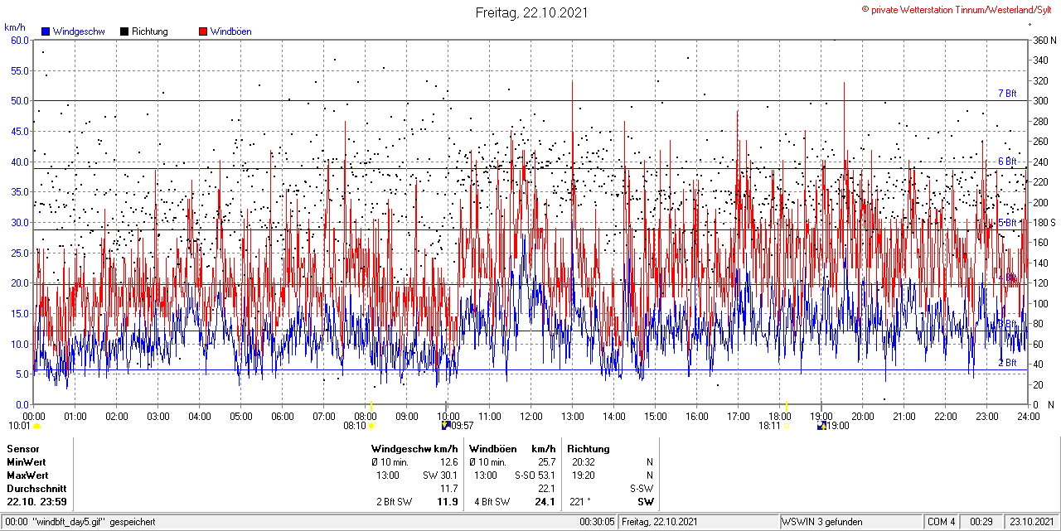
Task: Select the Windgeschw legend label
Action: [x=79, y=31]
